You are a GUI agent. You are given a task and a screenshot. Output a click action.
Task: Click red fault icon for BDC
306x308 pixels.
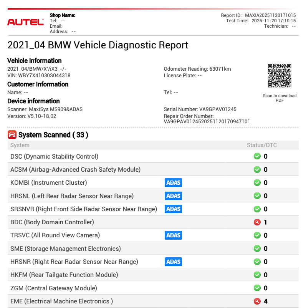point(257,222)
